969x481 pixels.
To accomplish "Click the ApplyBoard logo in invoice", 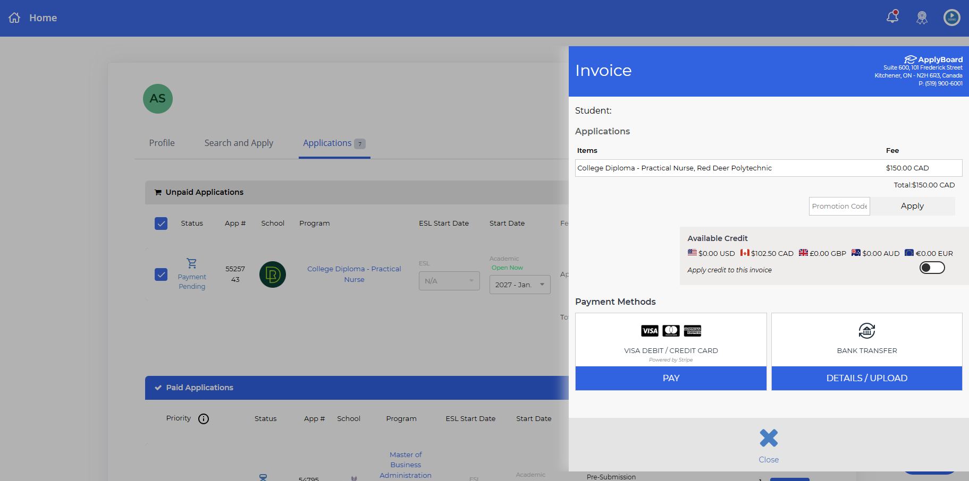I will point(933,59).
